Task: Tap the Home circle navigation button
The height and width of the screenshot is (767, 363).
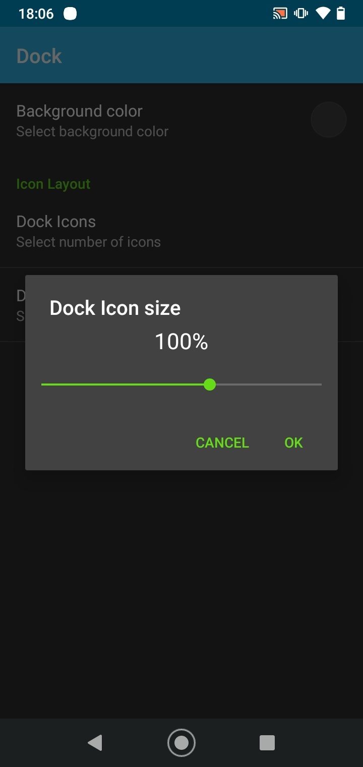Action: (x=181, y=742)
